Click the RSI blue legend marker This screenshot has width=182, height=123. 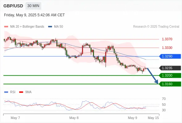click(x=6, y=92)
